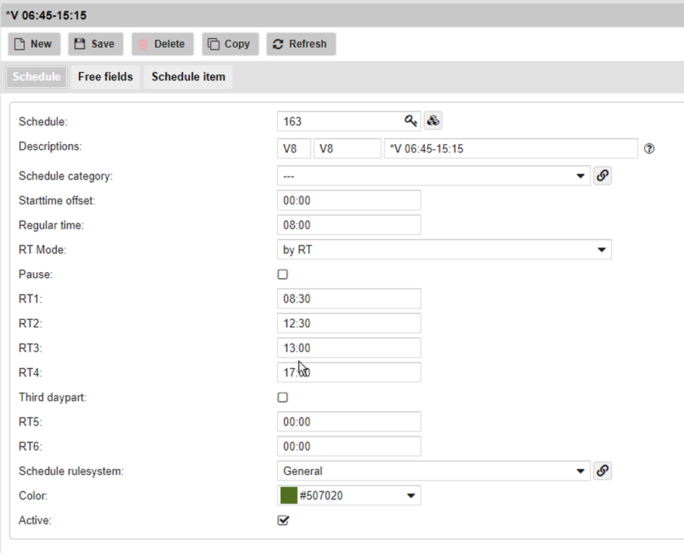Viewport: 684px width, 553px height.
Task: Click the New document toolbar button
Action: [x=34, y=44]
